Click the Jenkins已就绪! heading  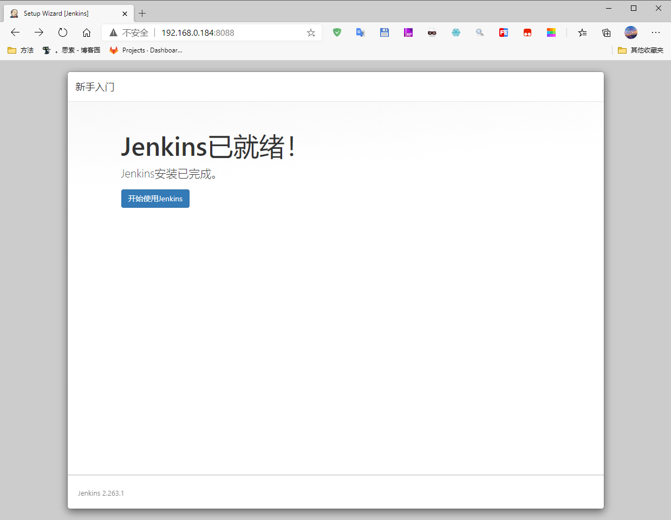click(x=209, y=147)
